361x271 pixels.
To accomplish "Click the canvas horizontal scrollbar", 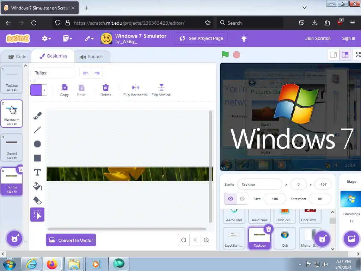I will [127, 229].
